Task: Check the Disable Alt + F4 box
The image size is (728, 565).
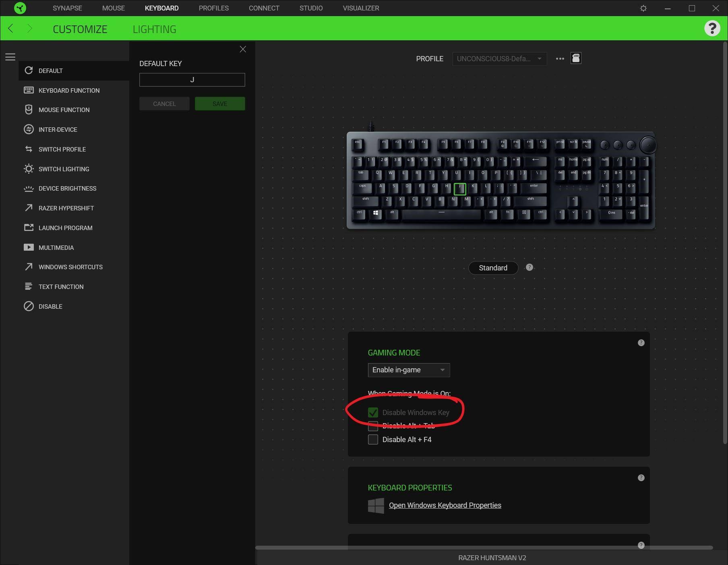Action: click(x=373, y=439)
